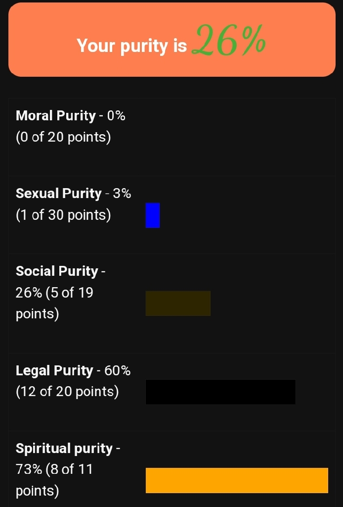This screenshot has height=507, width=343.
Task: Select the '0 of 20 points' text
Action: (63, 137)
